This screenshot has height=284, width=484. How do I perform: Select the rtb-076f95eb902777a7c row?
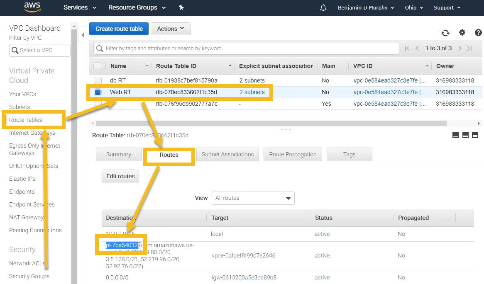pos(286,104)
